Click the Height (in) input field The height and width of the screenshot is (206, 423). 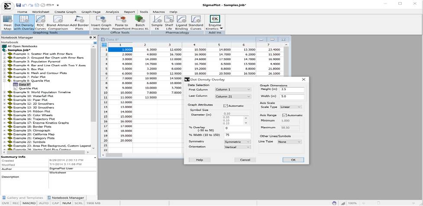pyautogui.click(x=292, y=89)
